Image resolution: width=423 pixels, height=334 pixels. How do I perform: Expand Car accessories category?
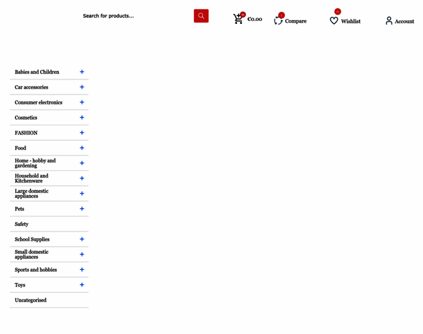click(x=82, y=87)
